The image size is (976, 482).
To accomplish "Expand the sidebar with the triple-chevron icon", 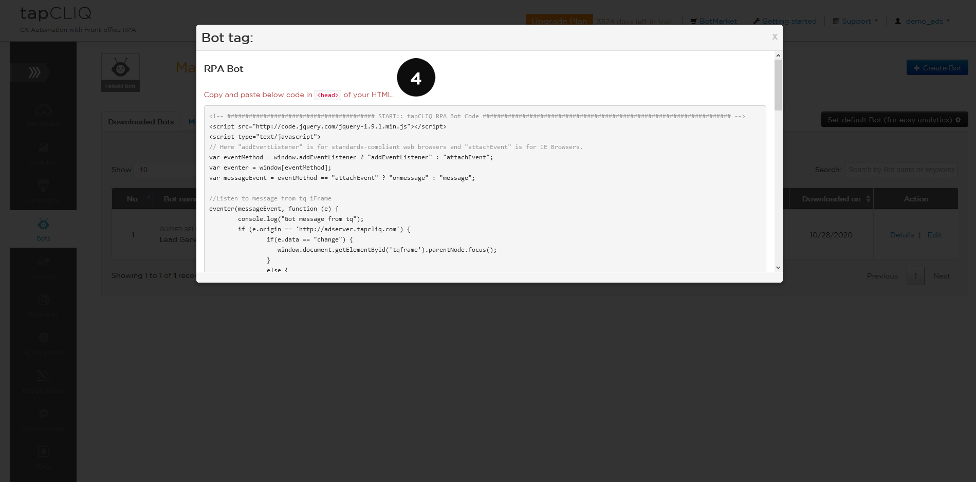I will (34, 72).
